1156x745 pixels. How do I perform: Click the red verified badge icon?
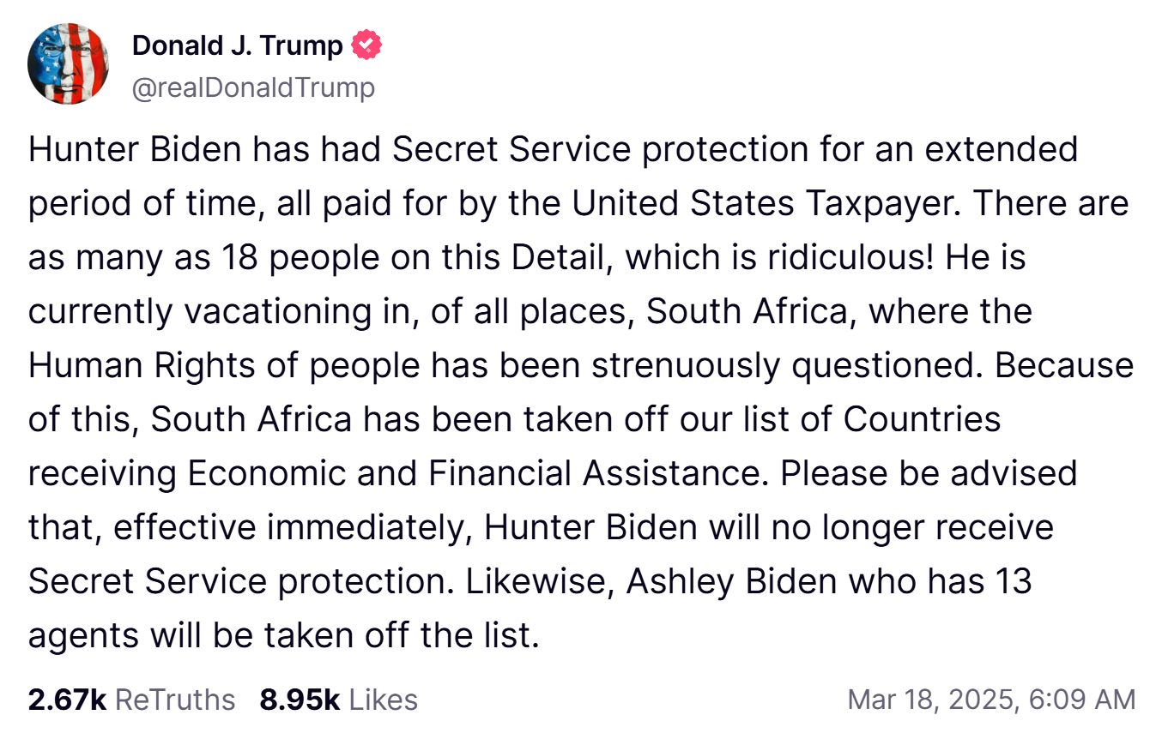[x=367, y=45]
